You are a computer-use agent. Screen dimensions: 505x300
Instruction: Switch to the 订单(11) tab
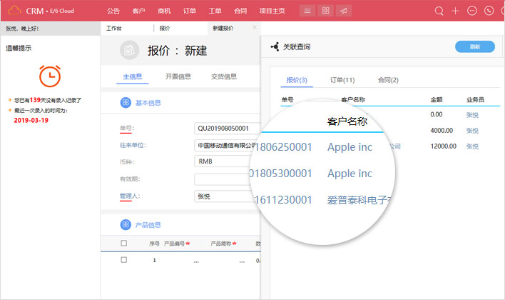tap(342, 79)
